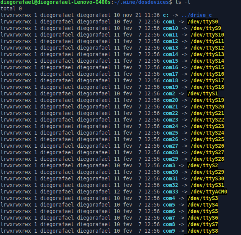Click the 'diegorafael@diegorafael-Lenovo-G400s' prompt hostname
This screenshot has height=235, width=241.
point(55,2)
